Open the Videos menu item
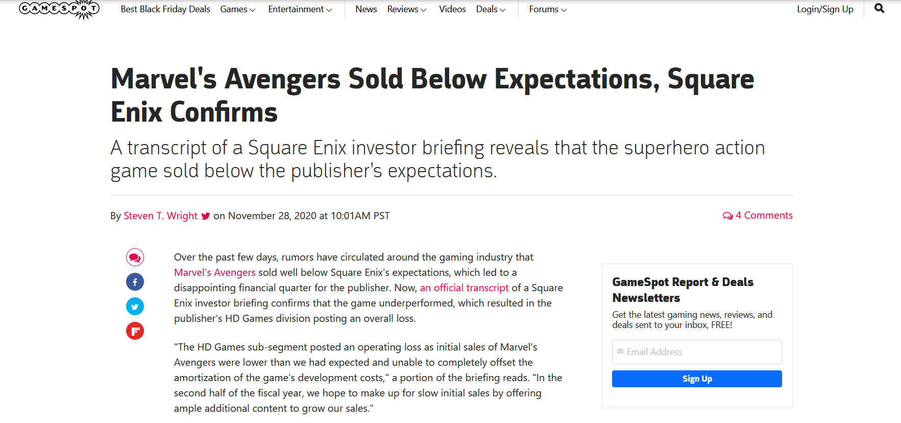Screen dimensions: 901x423 452,9
